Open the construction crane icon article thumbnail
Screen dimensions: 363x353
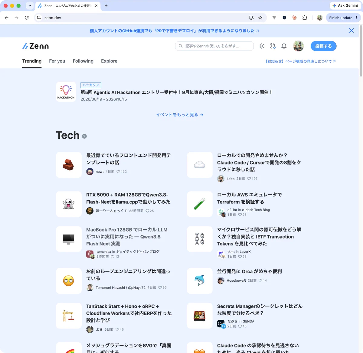coord(69,316)
